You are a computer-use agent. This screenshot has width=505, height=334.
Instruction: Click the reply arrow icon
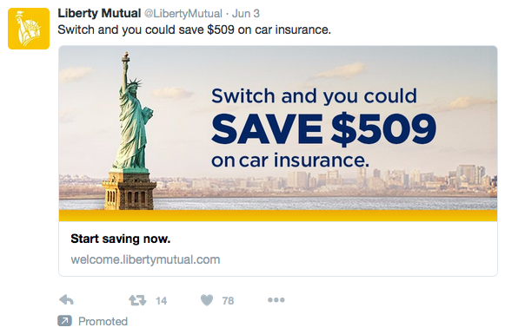[x=67, y=300]
